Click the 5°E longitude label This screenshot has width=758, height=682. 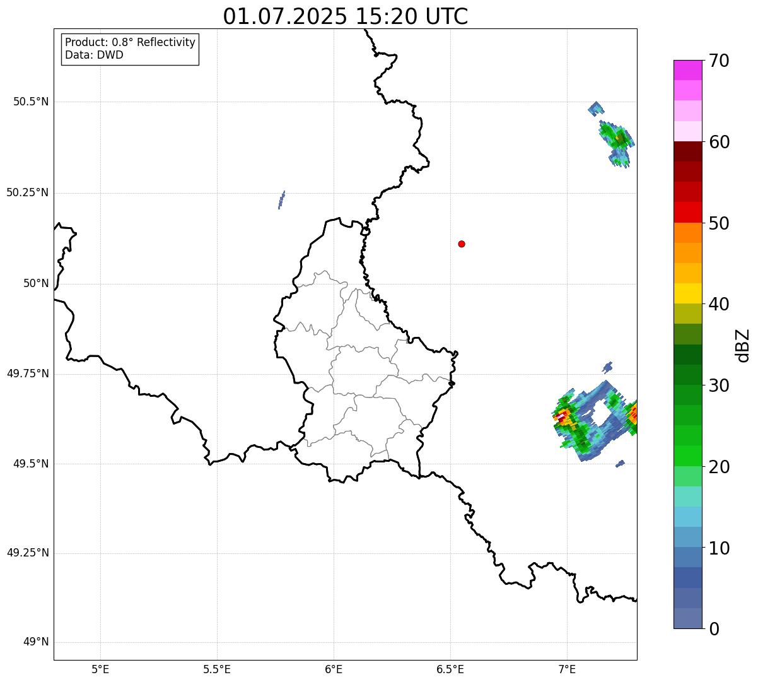[100, 669]
